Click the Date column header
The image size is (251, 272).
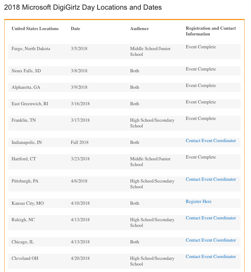click(75, 29)
